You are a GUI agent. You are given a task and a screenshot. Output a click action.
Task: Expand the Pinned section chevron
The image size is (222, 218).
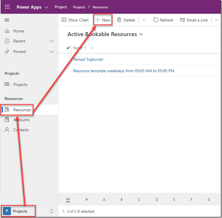51,52
